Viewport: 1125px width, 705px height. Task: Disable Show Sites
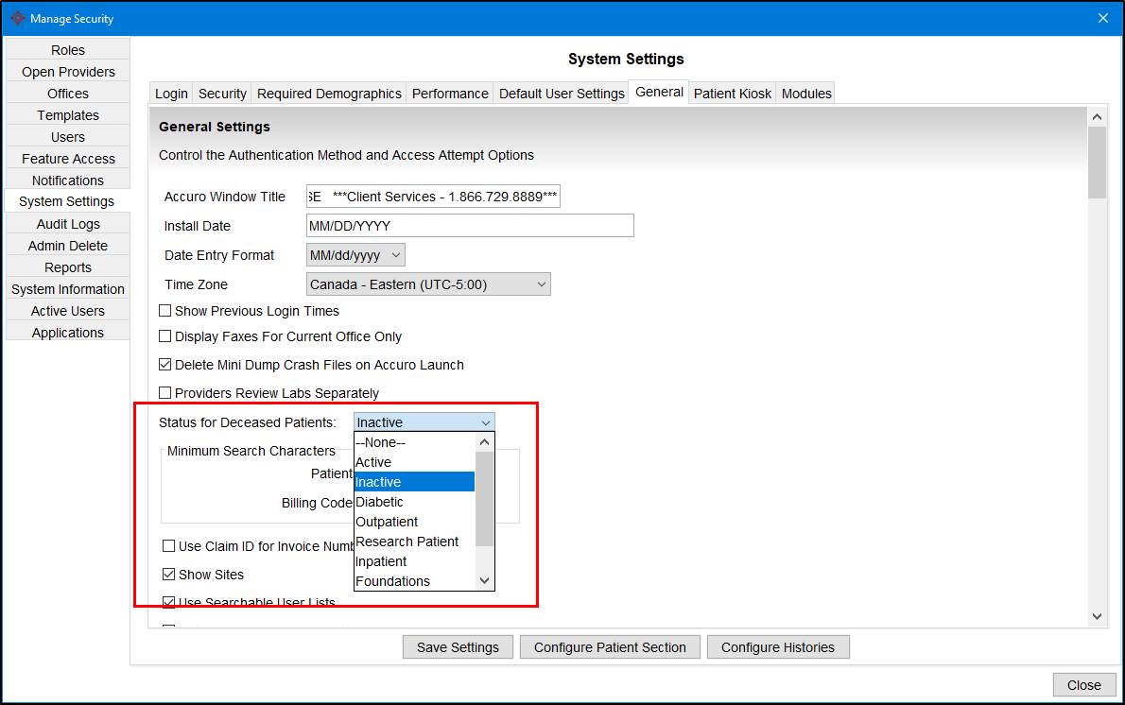(168, 574)
